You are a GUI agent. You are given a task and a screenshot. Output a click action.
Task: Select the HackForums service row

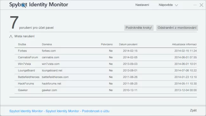pos(106,84)
